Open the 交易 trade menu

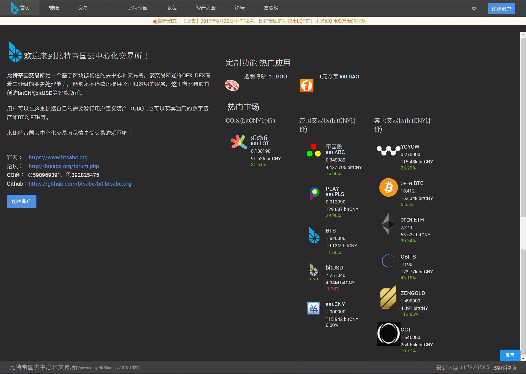coord(83,8)
